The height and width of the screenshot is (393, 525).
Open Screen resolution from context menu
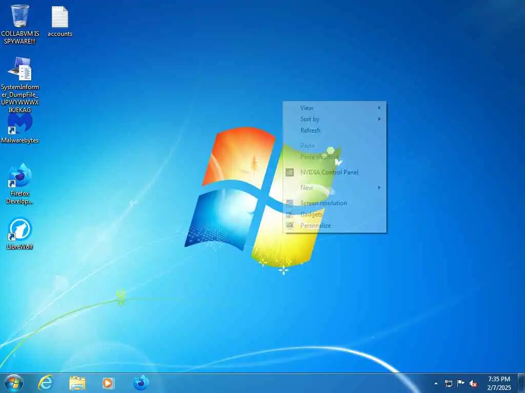click(334, 203)
